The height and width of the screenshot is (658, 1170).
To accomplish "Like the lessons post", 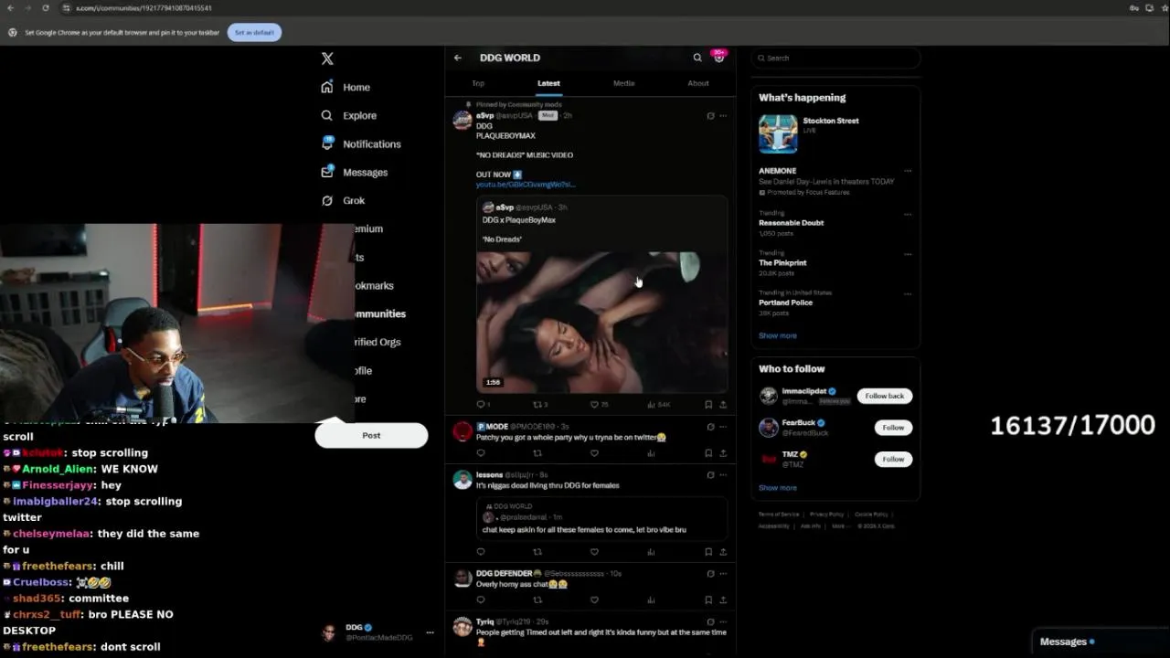I will coord(594,552).
